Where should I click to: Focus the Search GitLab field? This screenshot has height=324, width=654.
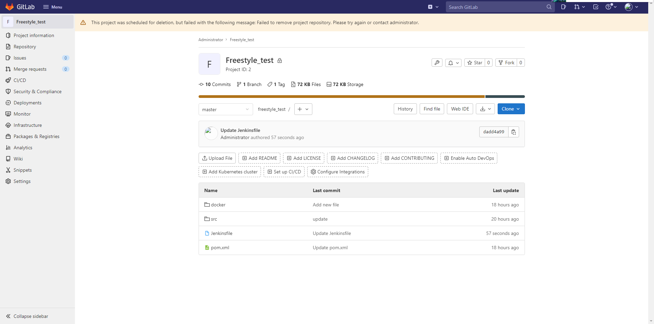pos(496,7)
